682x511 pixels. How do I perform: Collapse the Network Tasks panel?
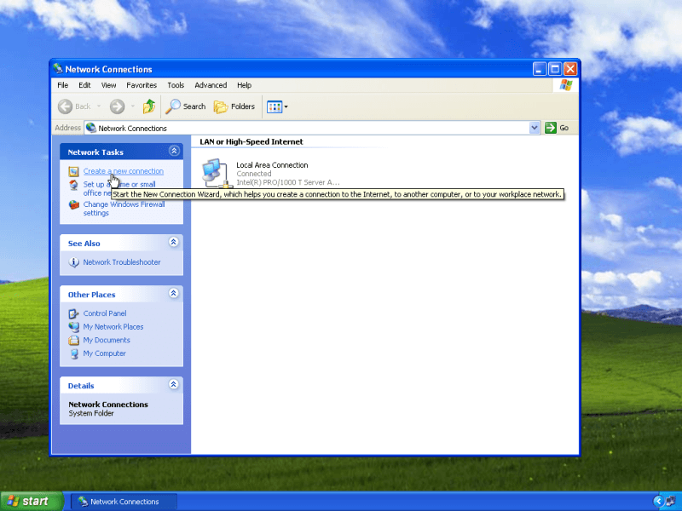pyautogui.click(x=174, y=152)
